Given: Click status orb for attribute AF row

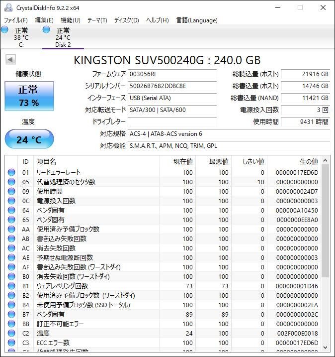Looking at the screenshot, I should [x=11, y=267].
